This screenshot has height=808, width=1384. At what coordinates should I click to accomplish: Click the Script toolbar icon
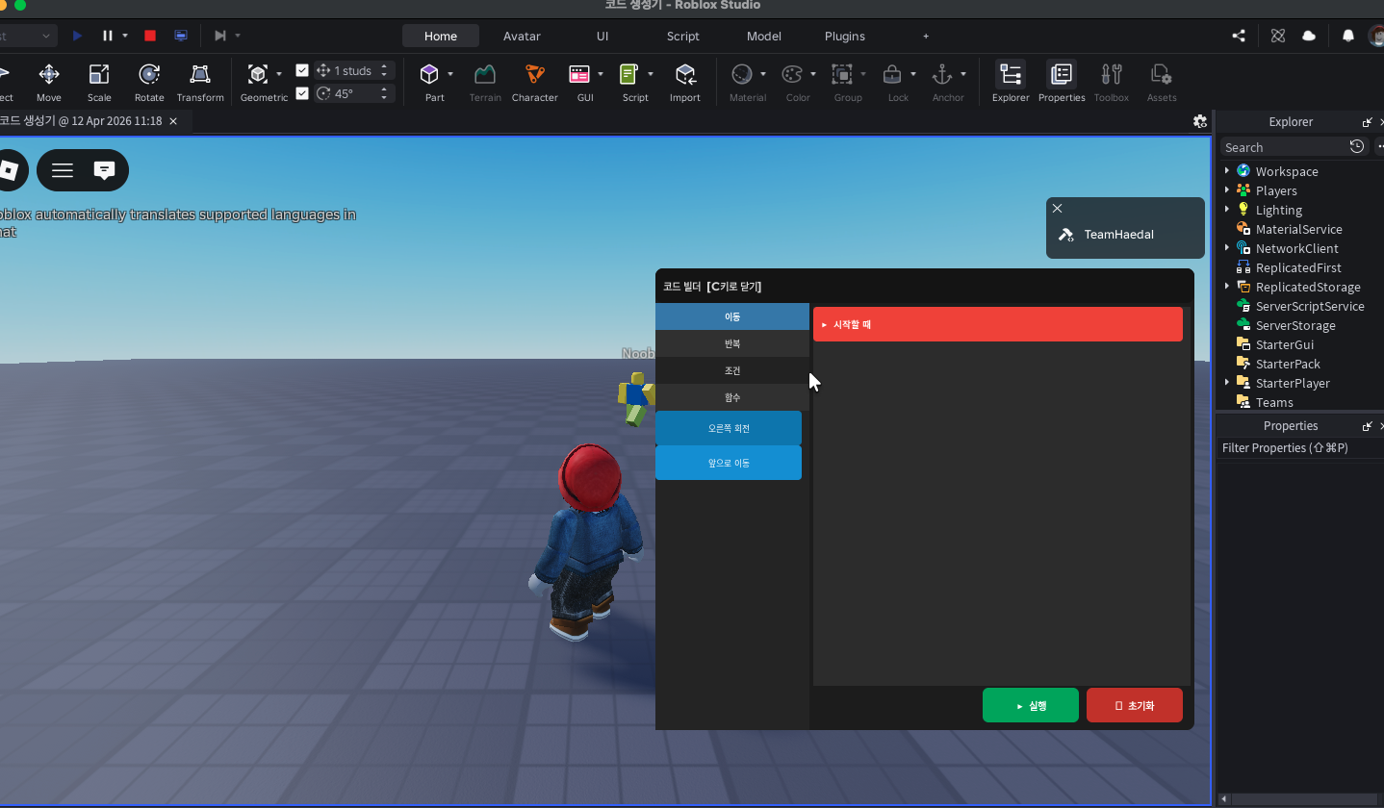tap(629, 74)
